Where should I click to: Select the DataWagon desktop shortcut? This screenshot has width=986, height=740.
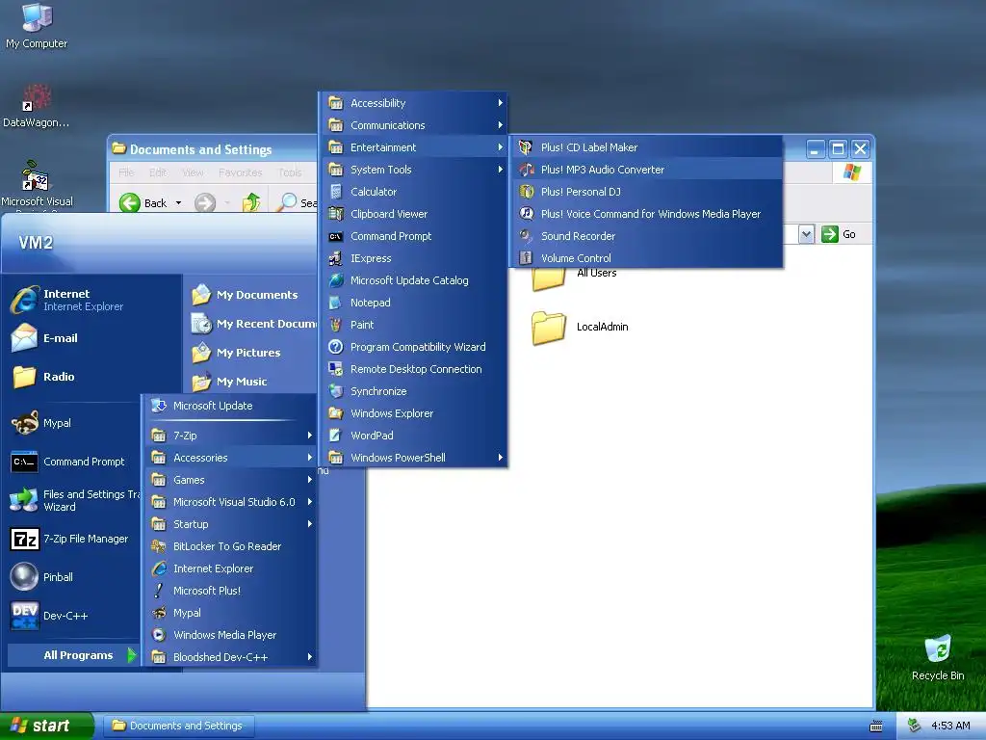36,106
